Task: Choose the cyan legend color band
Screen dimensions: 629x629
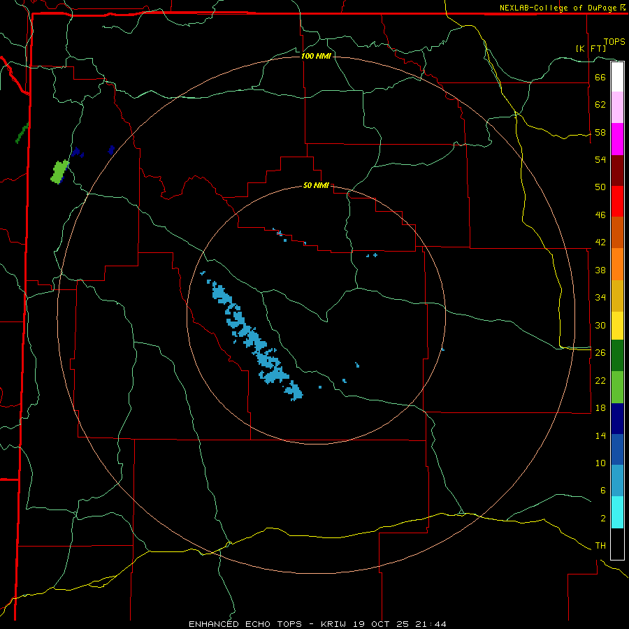Action: coord(617,512)
